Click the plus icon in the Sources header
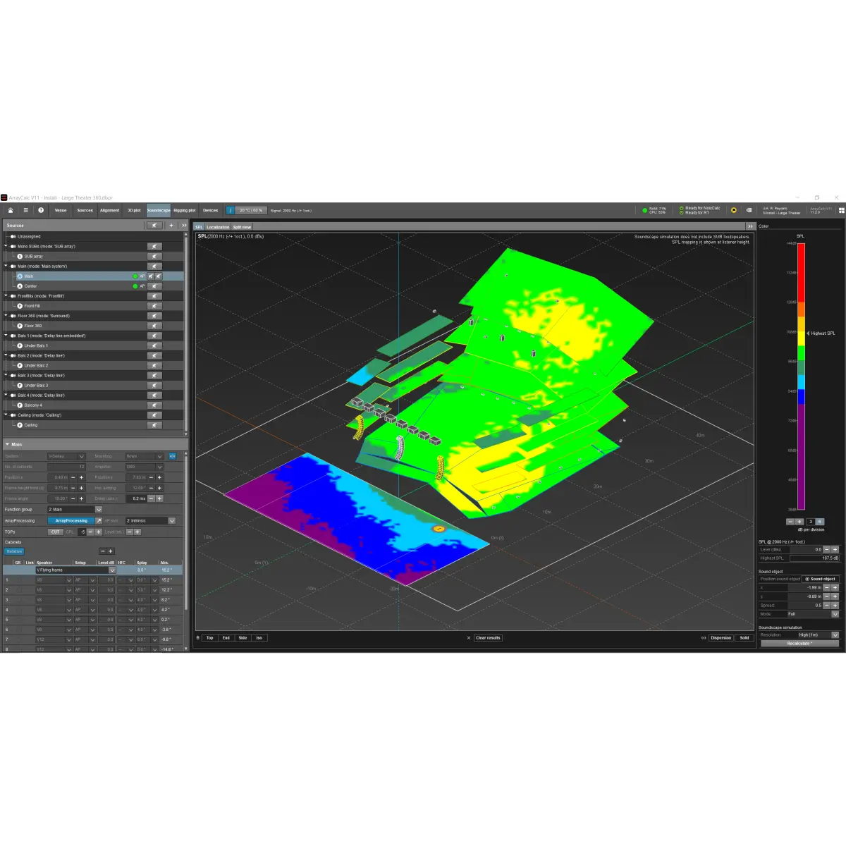Viewport: 846px width, 846px height. [x=171, y=226]
